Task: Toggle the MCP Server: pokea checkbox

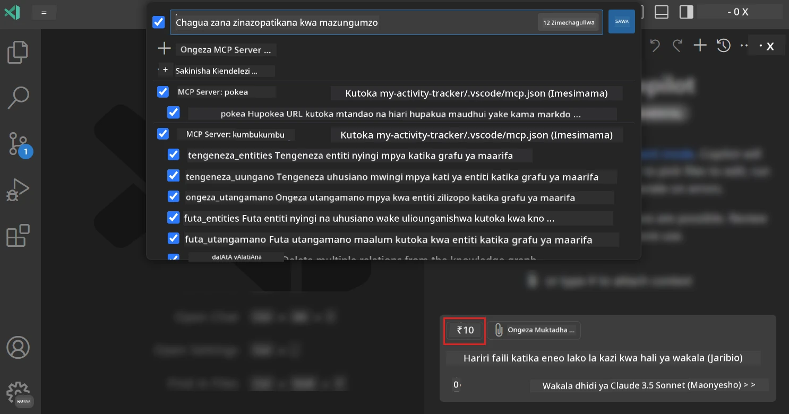Action: tap(163, 92)
